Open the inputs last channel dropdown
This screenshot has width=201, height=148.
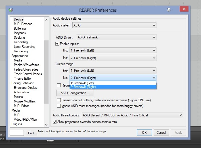point(113,58)
